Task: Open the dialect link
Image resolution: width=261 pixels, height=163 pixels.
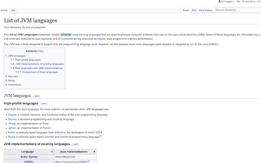Action: [62, 115]
